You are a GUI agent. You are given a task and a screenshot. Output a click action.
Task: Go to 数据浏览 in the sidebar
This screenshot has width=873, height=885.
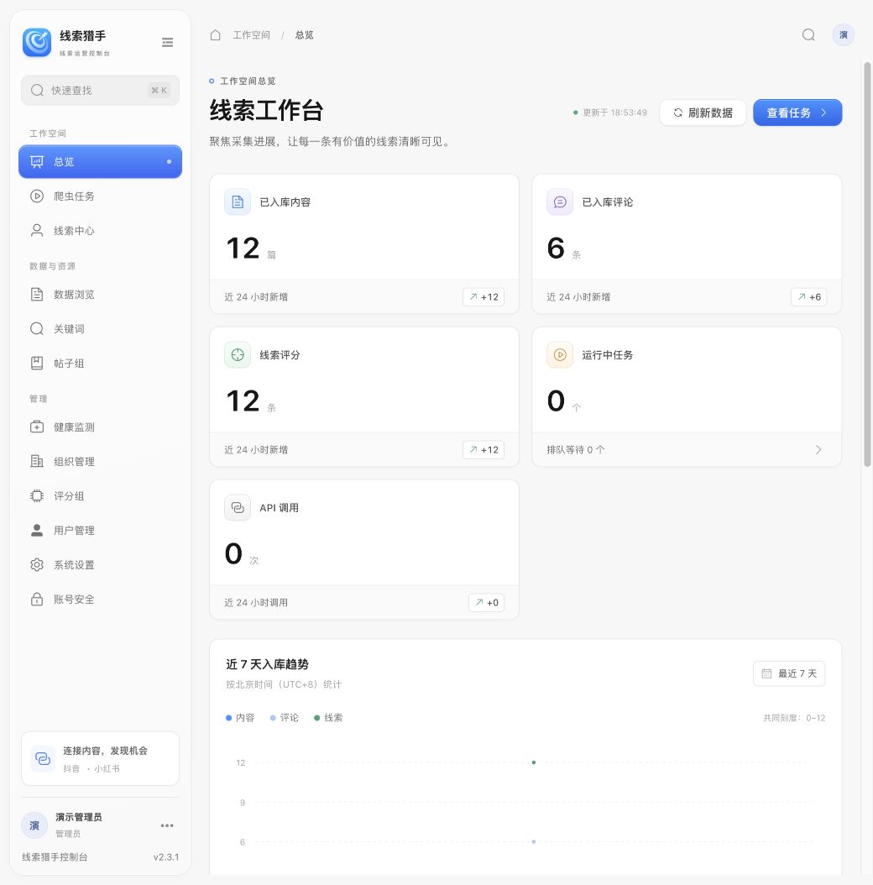tap(100, 294)
